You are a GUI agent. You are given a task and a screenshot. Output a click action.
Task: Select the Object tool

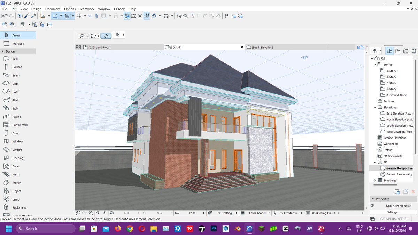(18, 191)
